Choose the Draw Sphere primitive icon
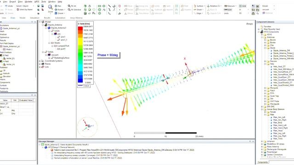 click(x=90, y=10)
